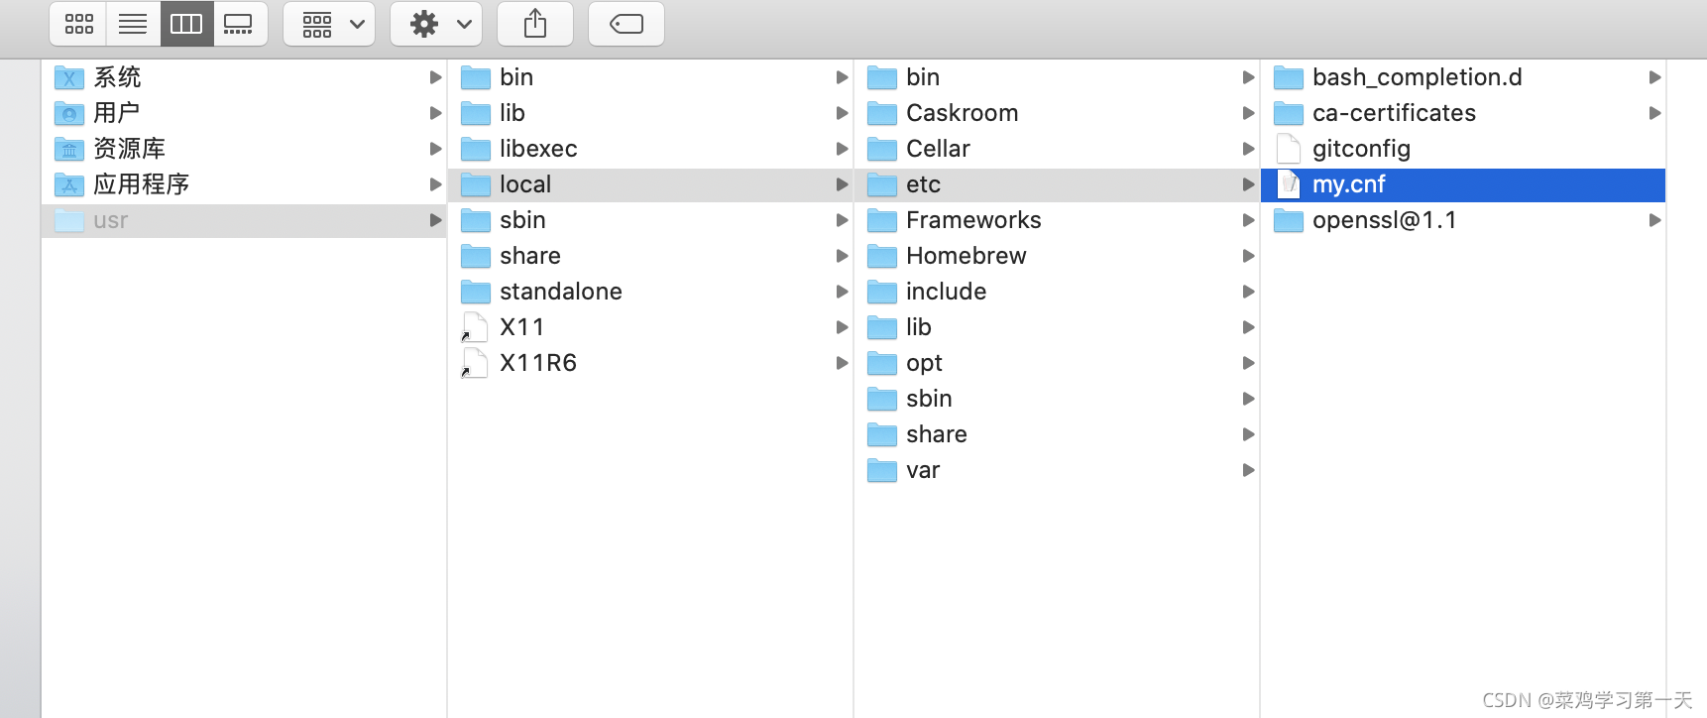The height and width of the screenshot is (718, 1707).
Task: Click the openssl@1.1 folder icon
Action: click(1289, 220)
